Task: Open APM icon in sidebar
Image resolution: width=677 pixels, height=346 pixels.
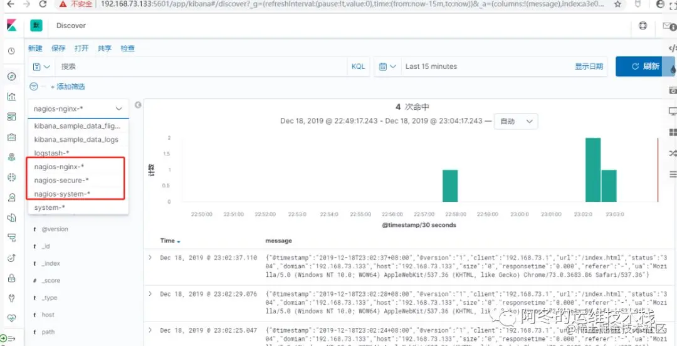Action: (12, 238)
